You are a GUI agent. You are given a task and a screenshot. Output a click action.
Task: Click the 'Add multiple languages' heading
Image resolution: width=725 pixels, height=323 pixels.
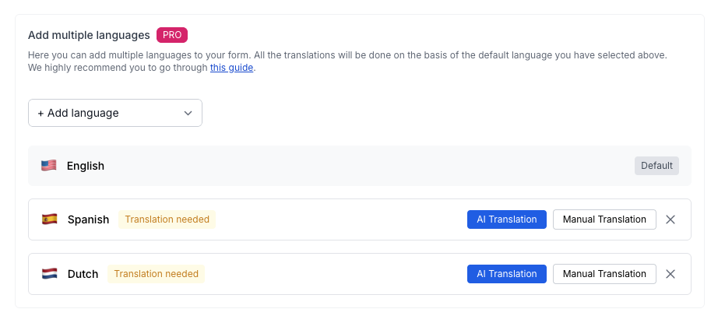89,35
